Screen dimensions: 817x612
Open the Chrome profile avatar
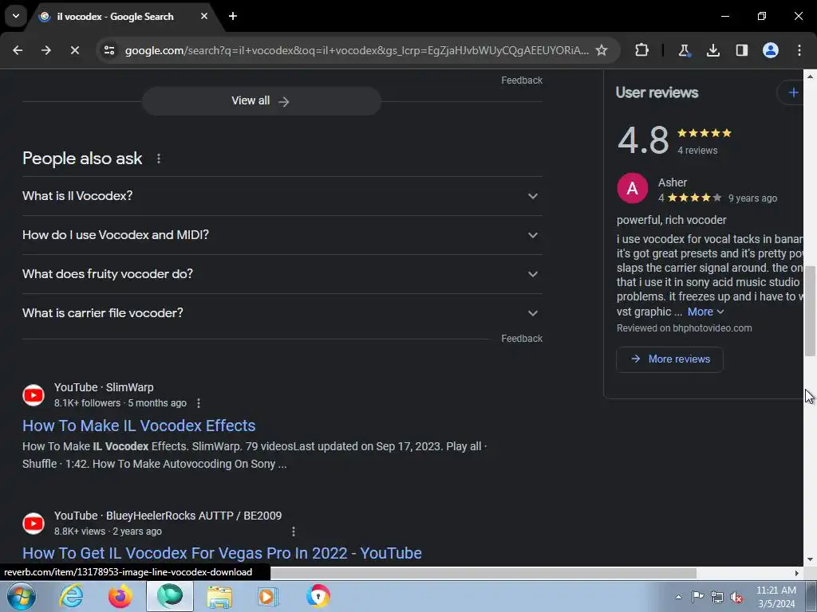[771, 50]
